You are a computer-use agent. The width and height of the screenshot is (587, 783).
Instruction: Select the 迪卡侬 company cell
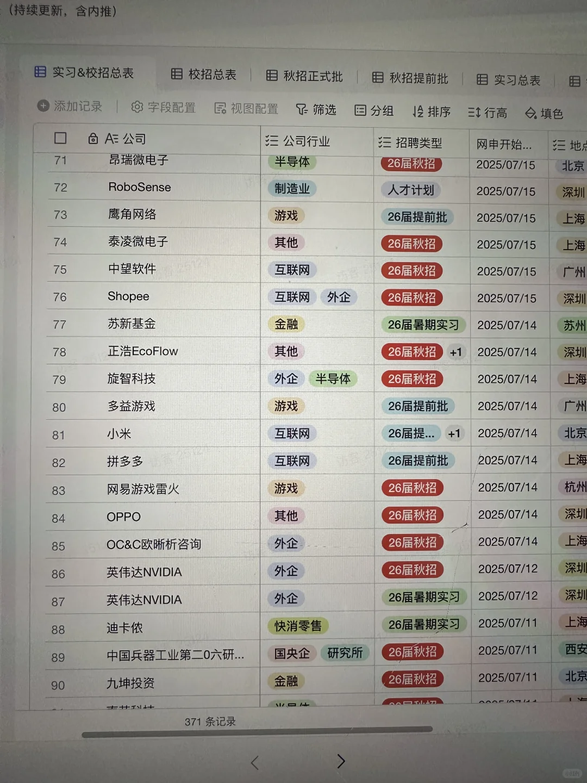(x=124, y=627)
